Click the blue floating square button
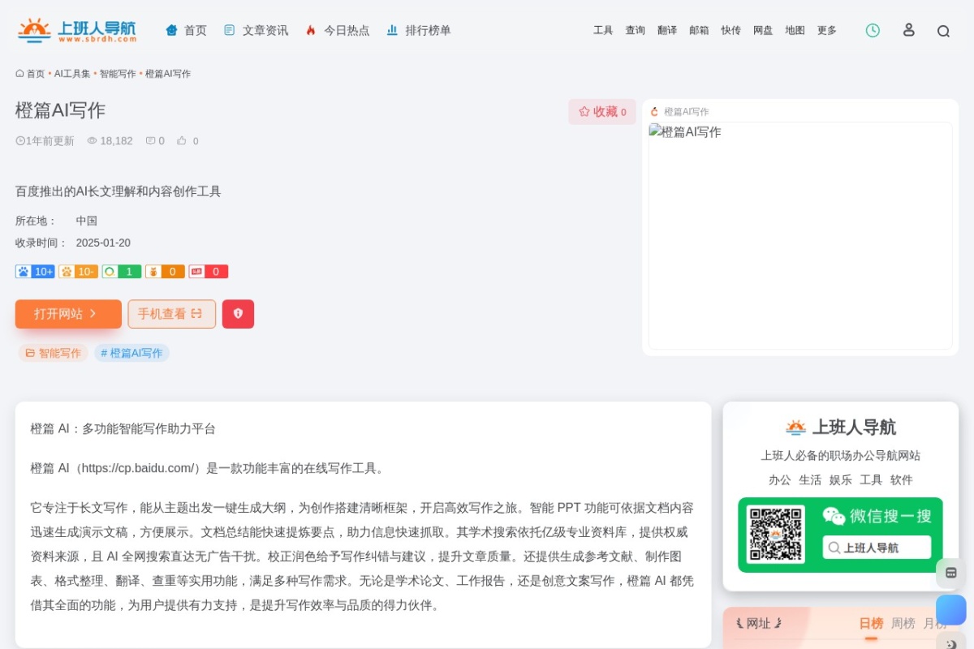Image resolution: width=974 pixels, height=649 pixels. (950, 609)
